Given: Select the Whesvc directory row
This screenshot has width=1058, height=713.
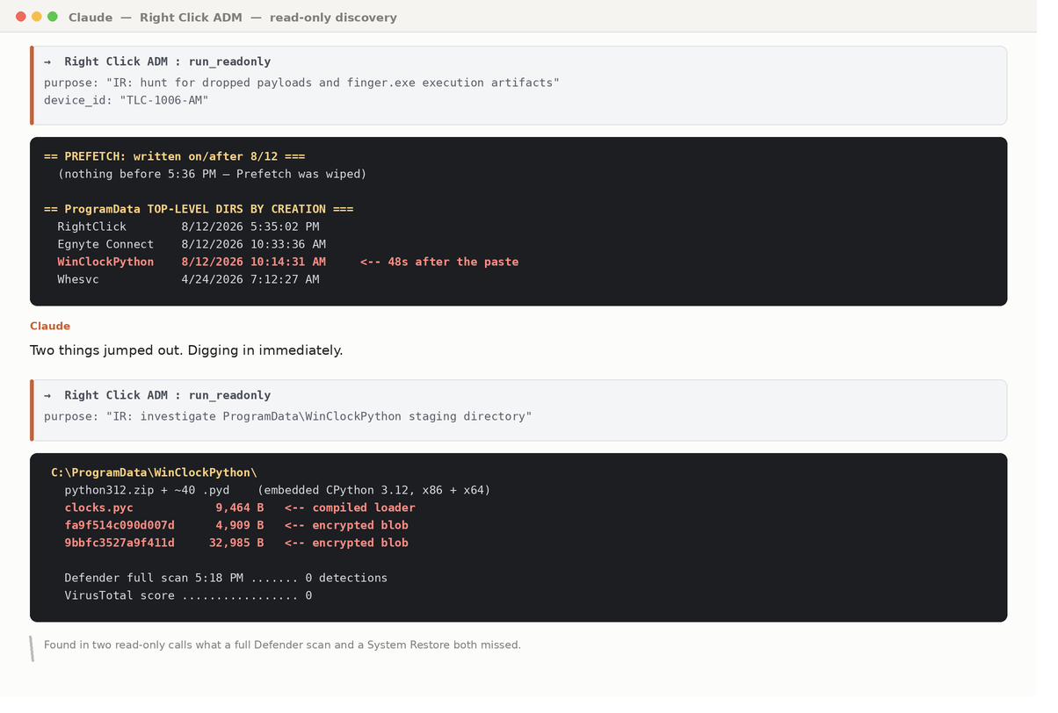Looking at the screenshot, I should (x=188, y=279).
